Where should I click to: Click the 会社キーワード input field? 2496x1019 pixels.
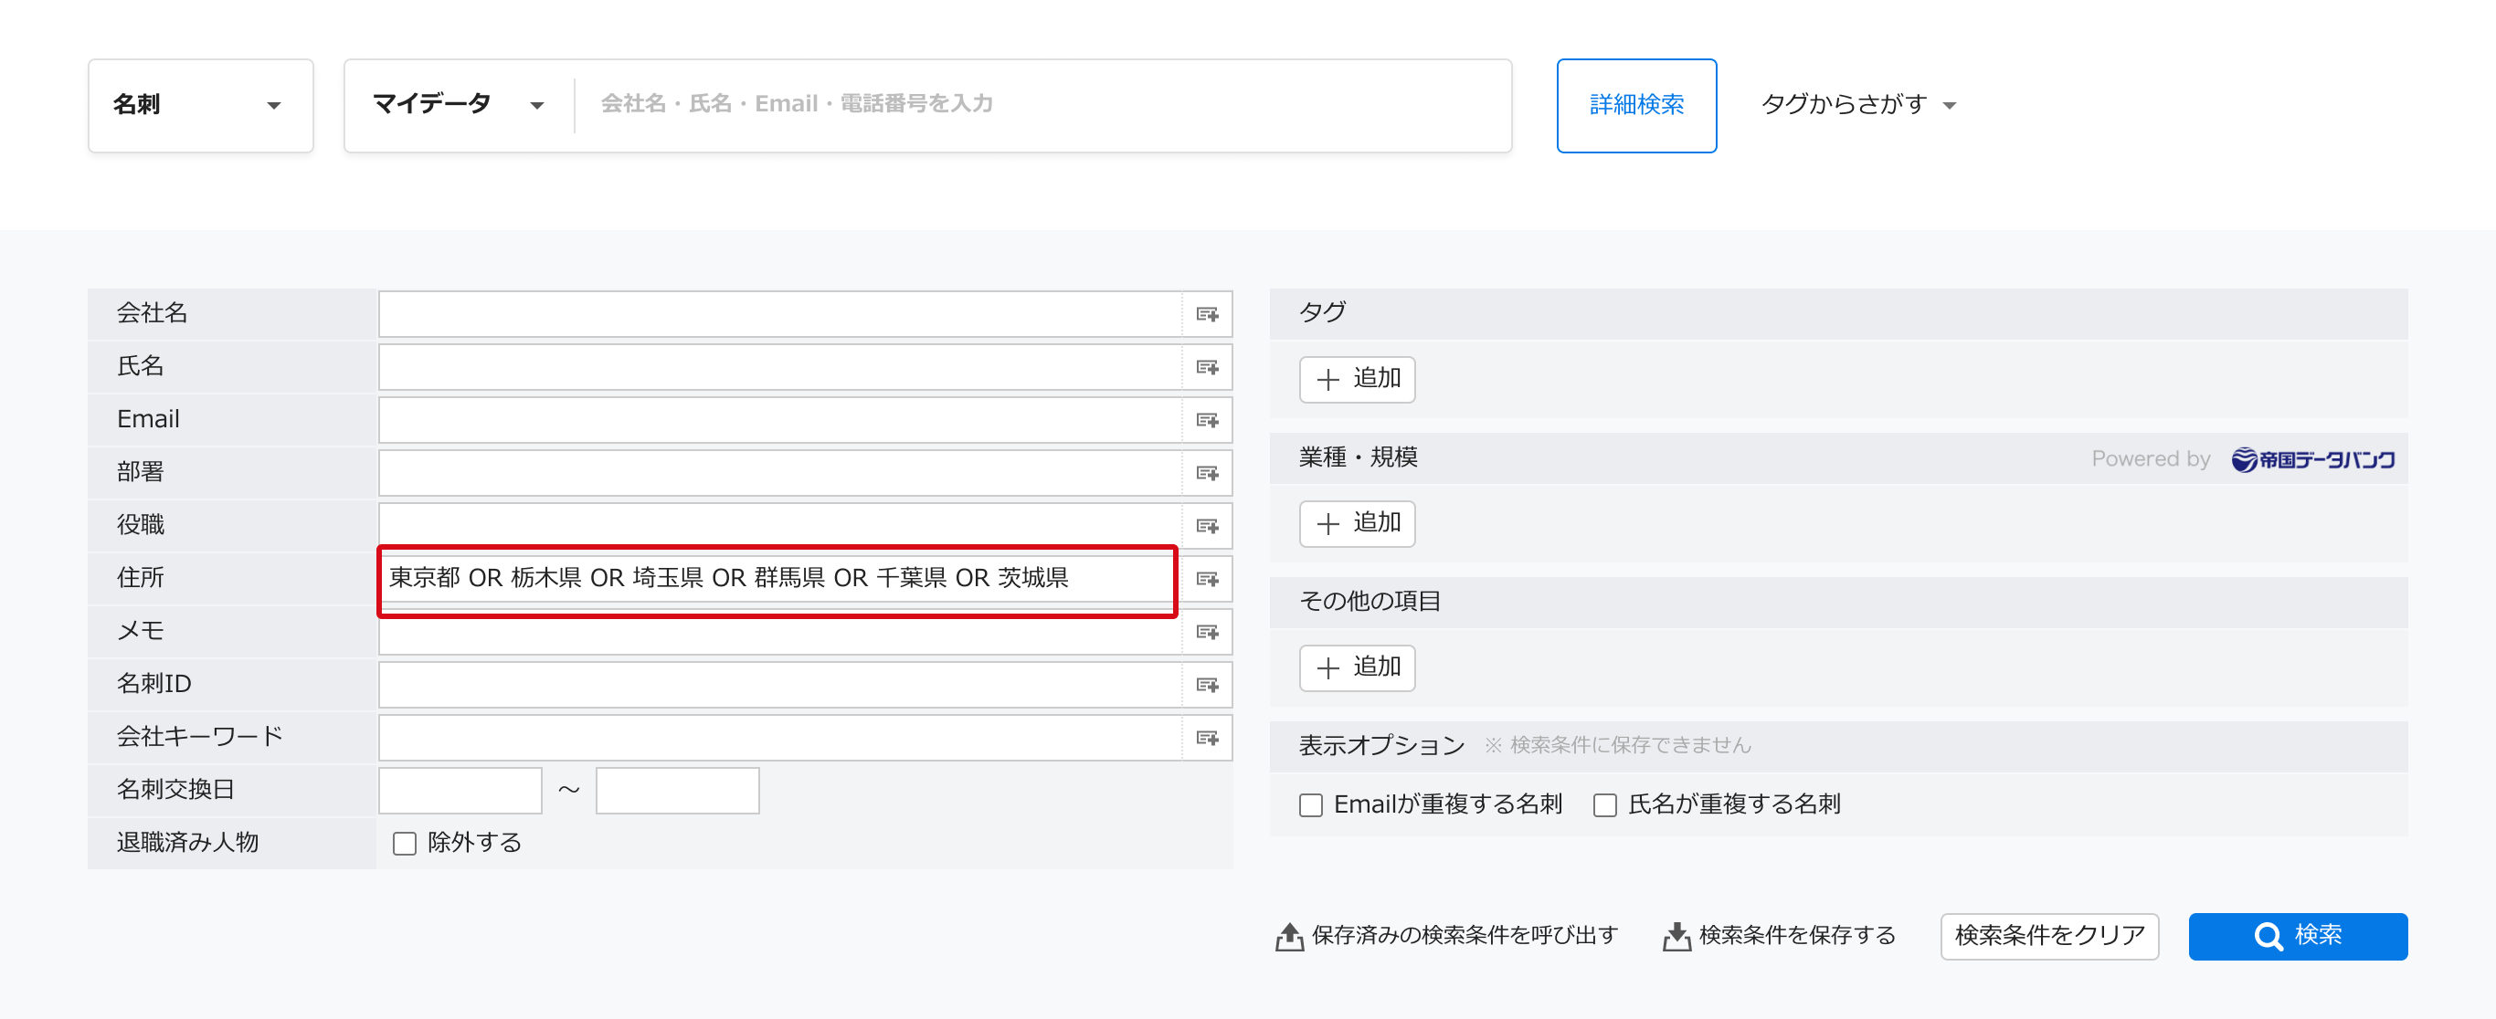click(x=780, y=738)
